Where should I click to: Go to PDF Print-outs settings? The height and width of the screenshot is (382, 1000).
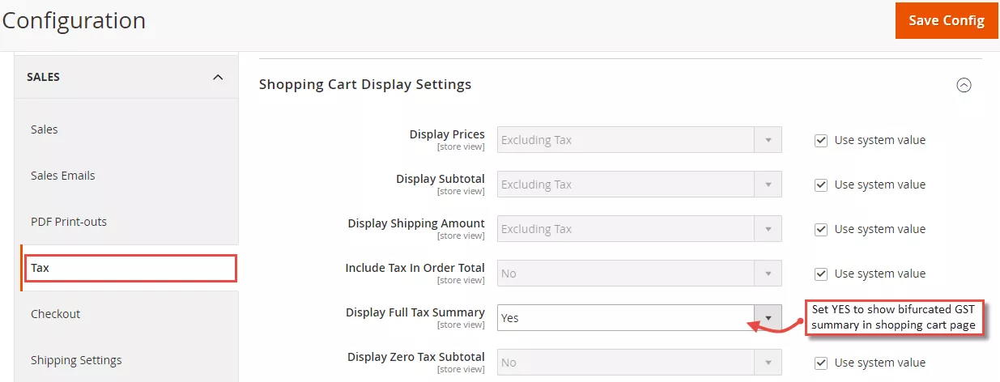(69, 222)
